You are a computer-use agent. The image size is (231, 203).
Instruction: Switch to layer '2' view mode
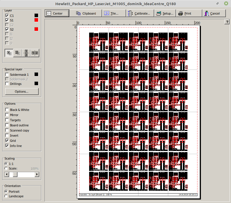tap(17, 53)
